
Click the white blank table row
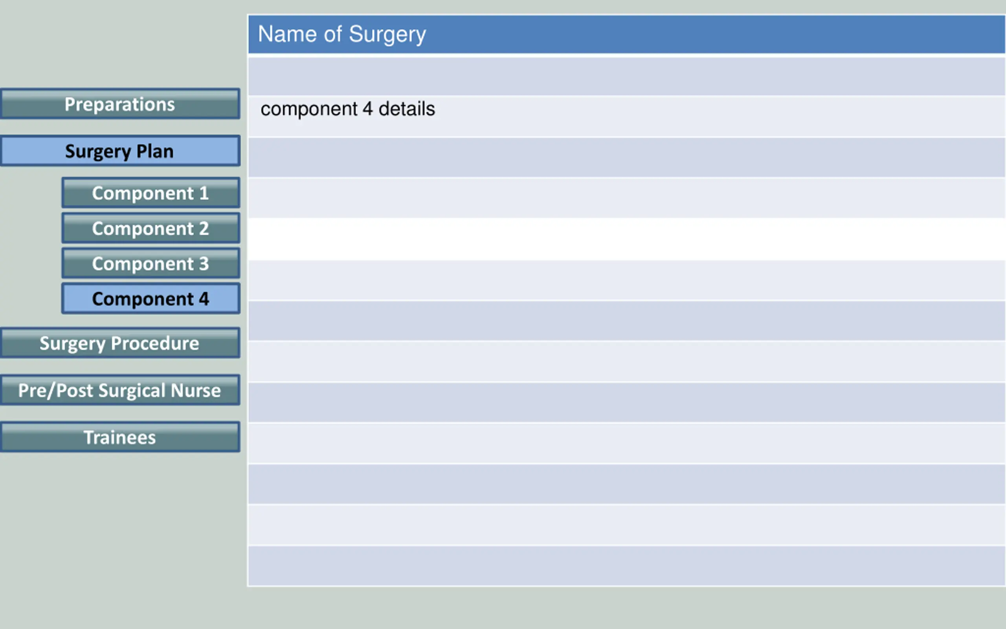[627, 239]
